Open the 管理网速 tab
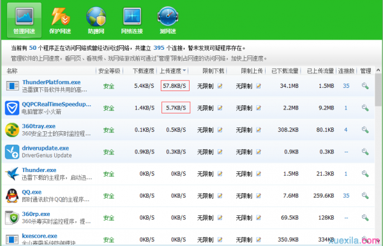The image size is (383, 246). (24, 20)
